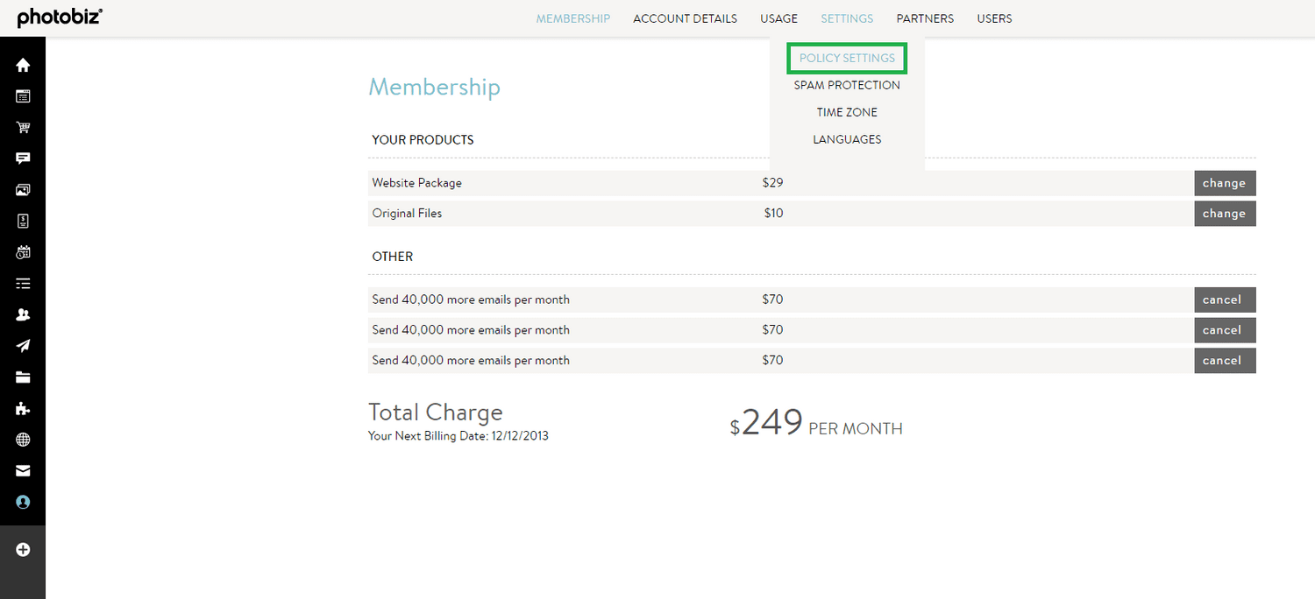Open the photo gallery icon in sidebar
The width and height of the screenshot is (1315, 599).
coord(23,189)
